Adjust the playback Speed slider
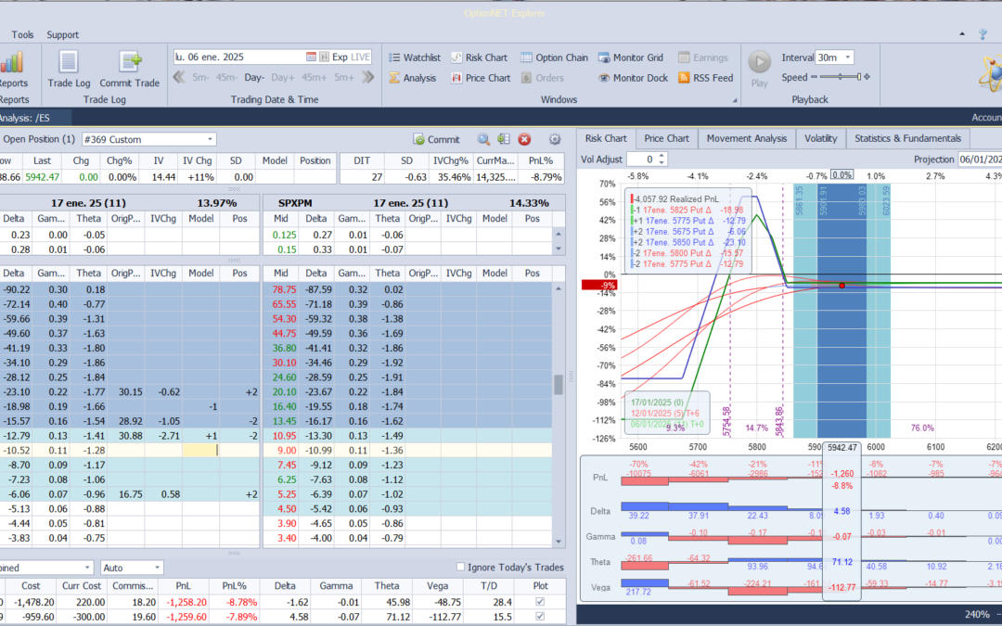1002x626 pixels. 839,78
